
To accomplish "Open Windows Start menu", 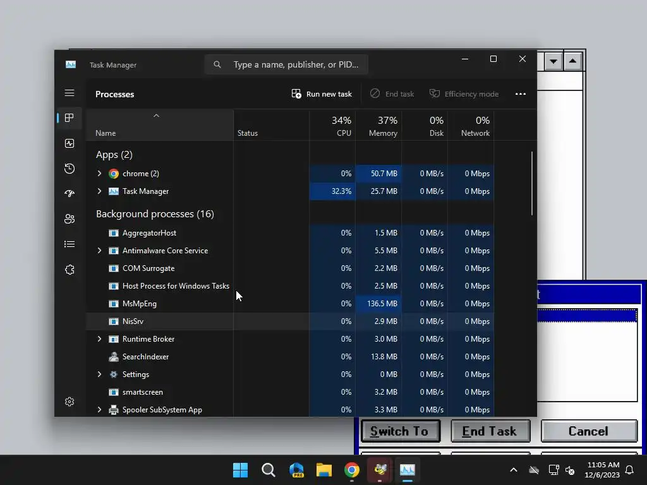I will click(x=240, y=470).
